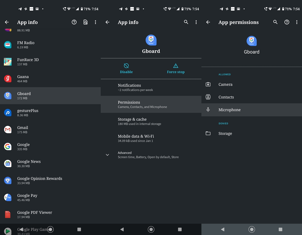Tap the Google Pay app icon

click(8, 197)
